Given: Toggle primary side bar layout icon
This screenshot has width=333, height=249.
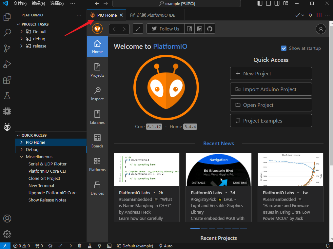Looking at the screenshot, I should pos(260,3).
